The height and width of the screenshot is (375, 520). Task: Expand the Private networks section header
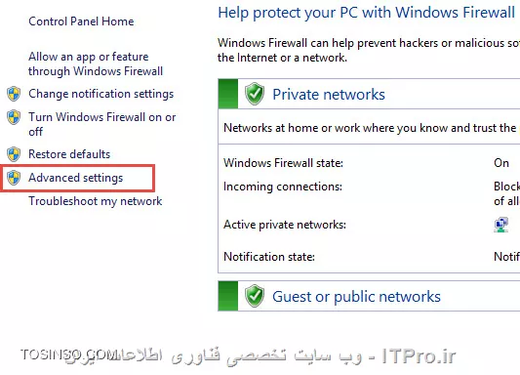(x=329, y=95)
